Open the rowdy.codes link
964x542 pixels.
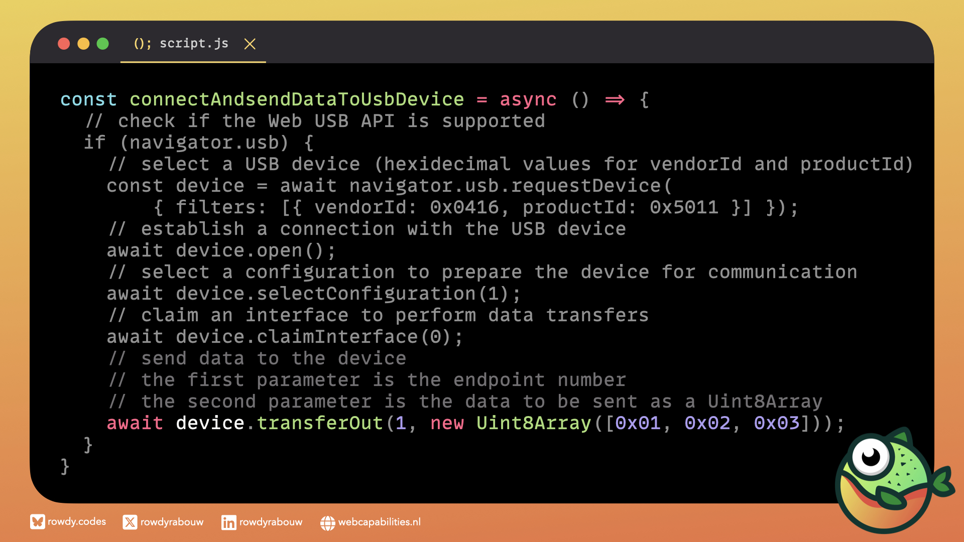click(77, 522)
